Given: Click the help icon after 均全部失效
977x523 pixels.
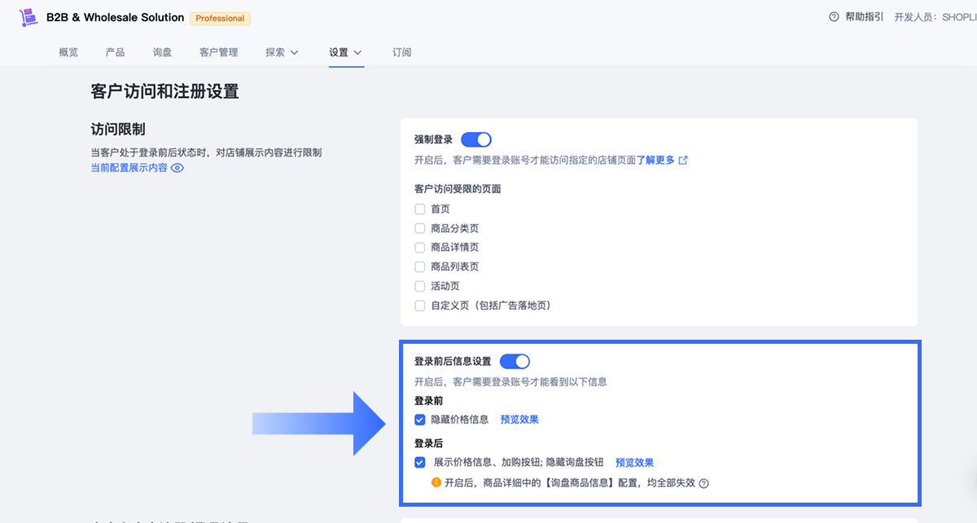Looking at the screenshot, I should (x=704, y=483).
